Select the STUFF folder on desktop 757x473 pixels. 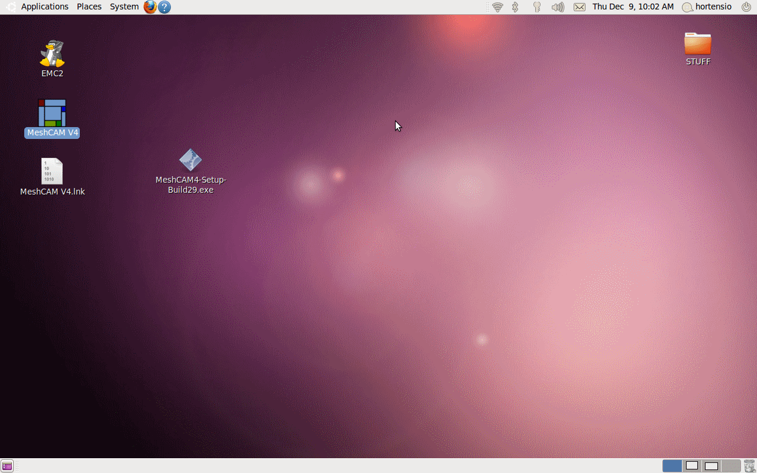[x=698, y=44]
